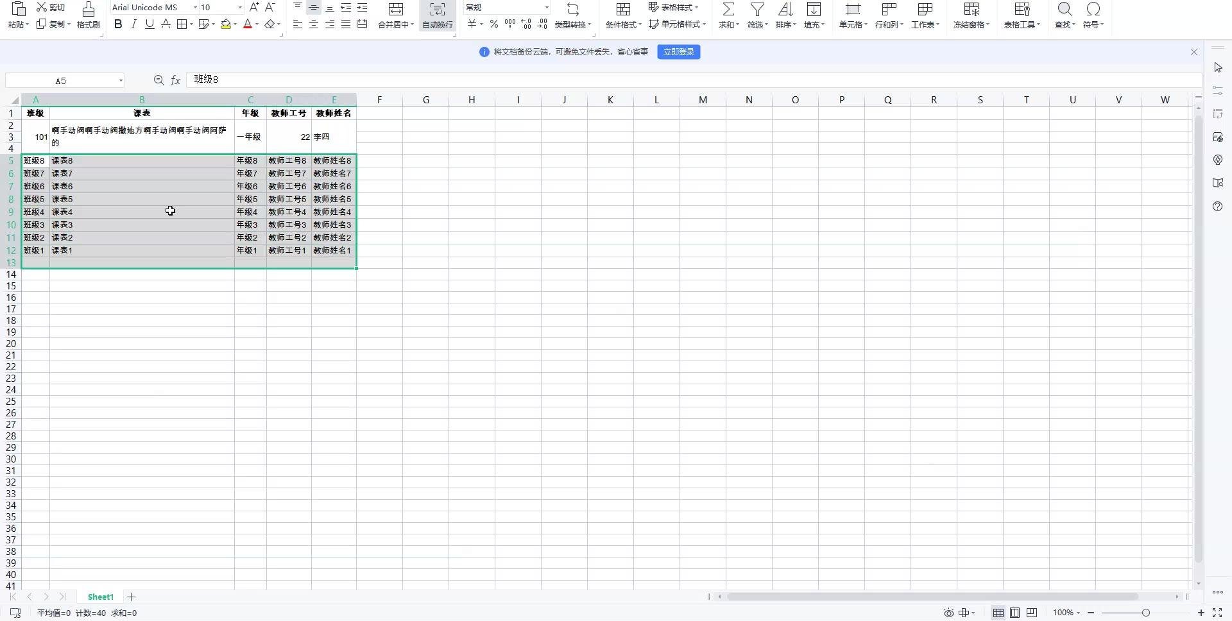Align text to the left

click(x=298, y=24)
